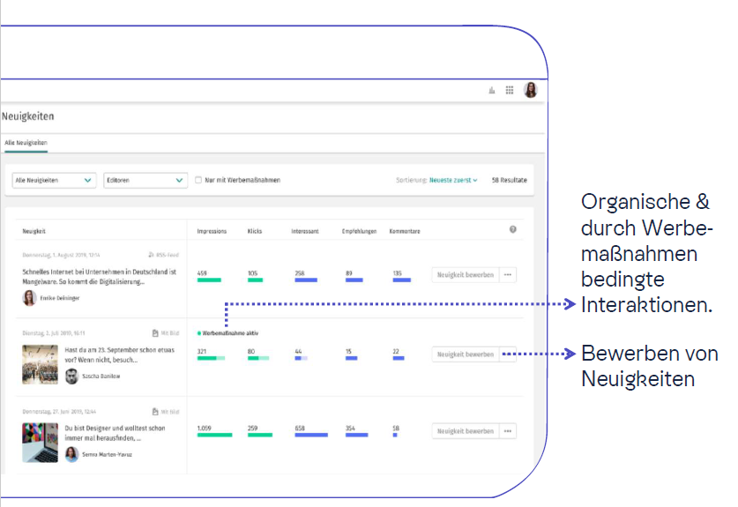Enable the Nur mit Werbemaßnahmen checkbox
The height and width of the screenshot is (507, 738).
(198, 180)
